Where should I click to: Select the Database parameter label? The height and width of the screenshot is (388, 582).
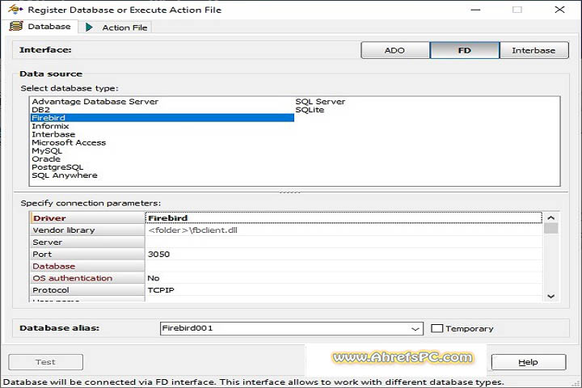coord(87,266)
